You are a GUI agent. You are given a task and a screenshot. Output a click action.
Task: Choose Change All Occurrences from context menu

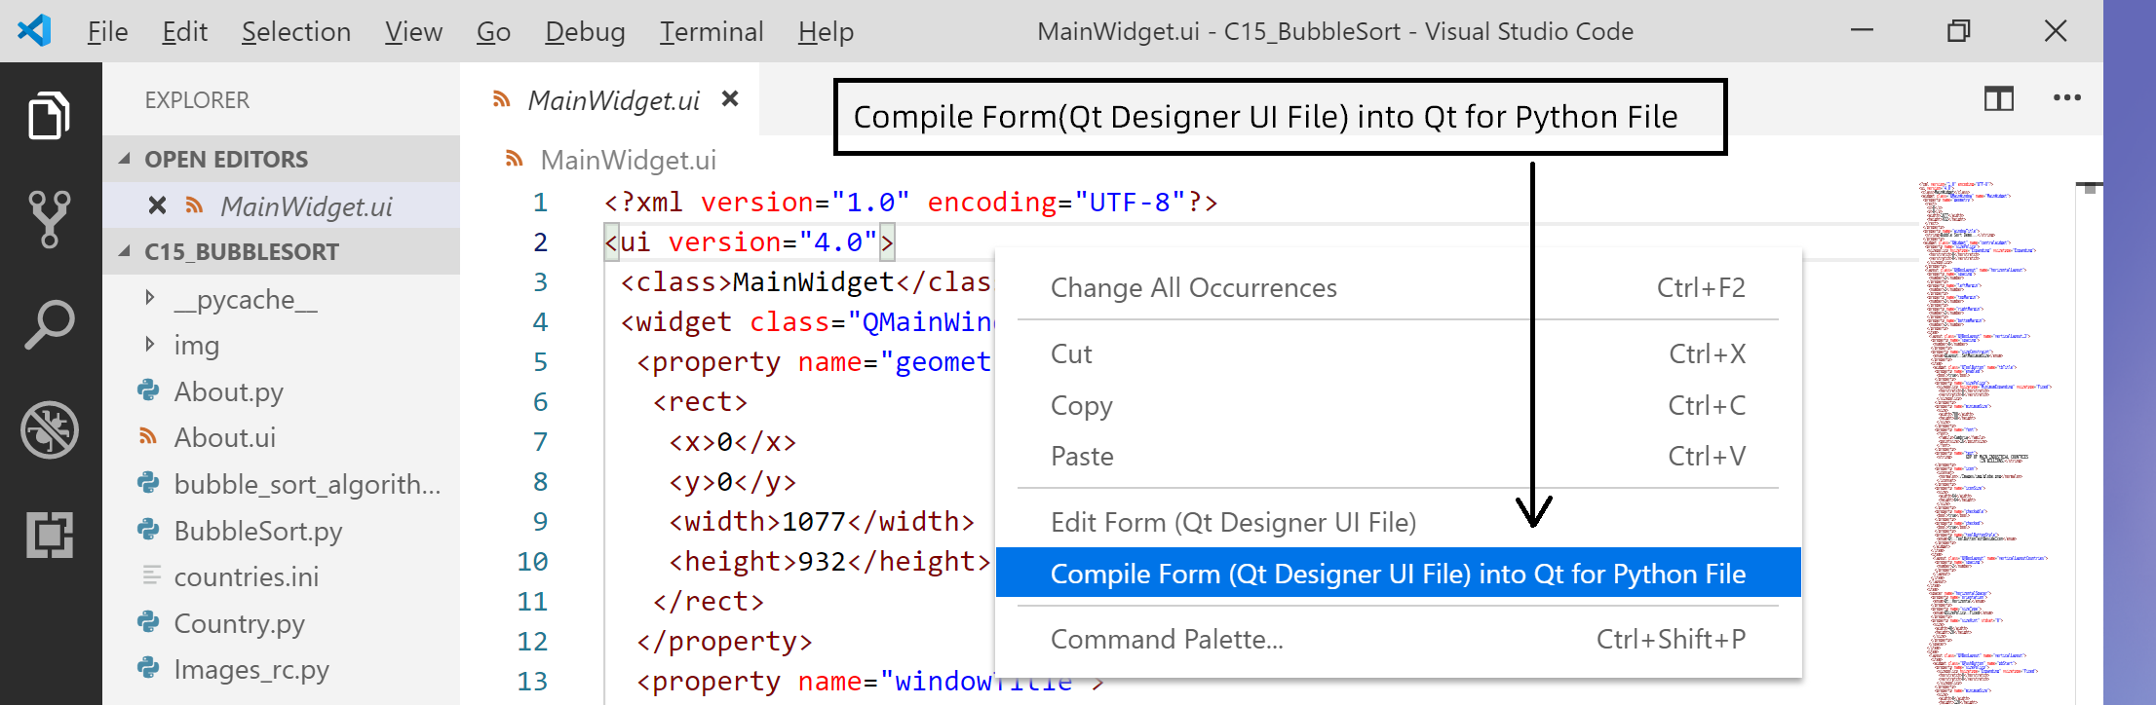(x=1398, y=287)
